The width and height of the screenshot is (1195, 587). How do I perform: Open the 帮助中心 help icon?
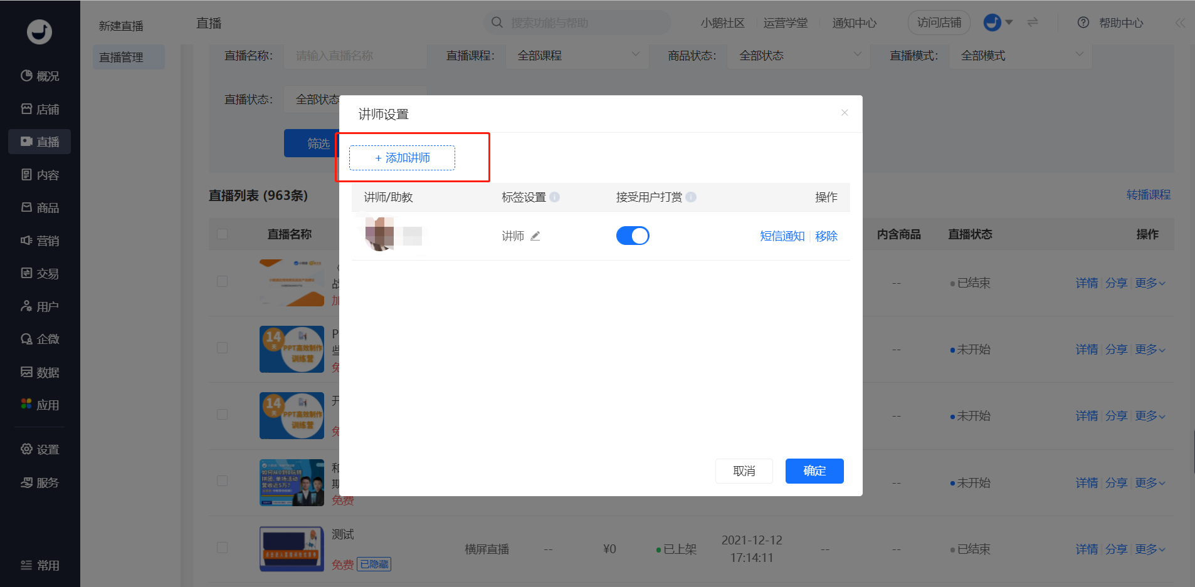click(x=1083, y=23)
